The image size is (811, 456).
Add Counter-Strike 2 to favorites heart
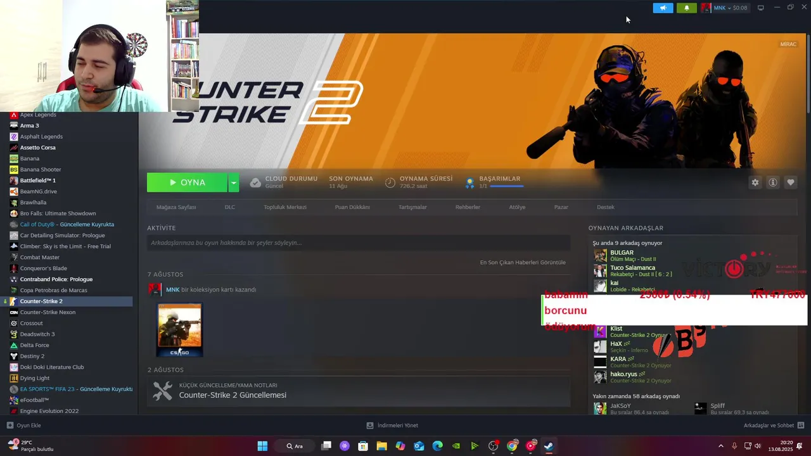tap(791, 182)
